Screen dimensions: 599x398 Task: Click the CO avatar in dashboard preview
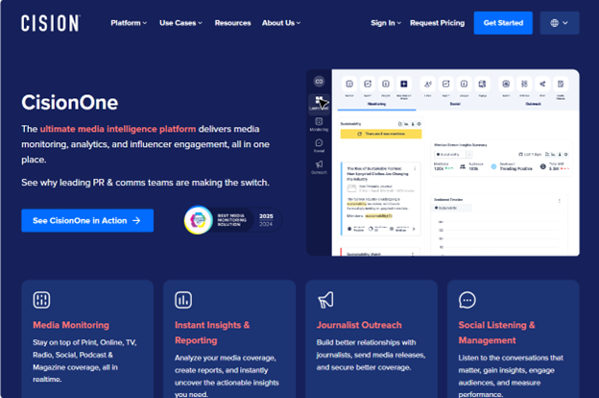tap(319, 81)
